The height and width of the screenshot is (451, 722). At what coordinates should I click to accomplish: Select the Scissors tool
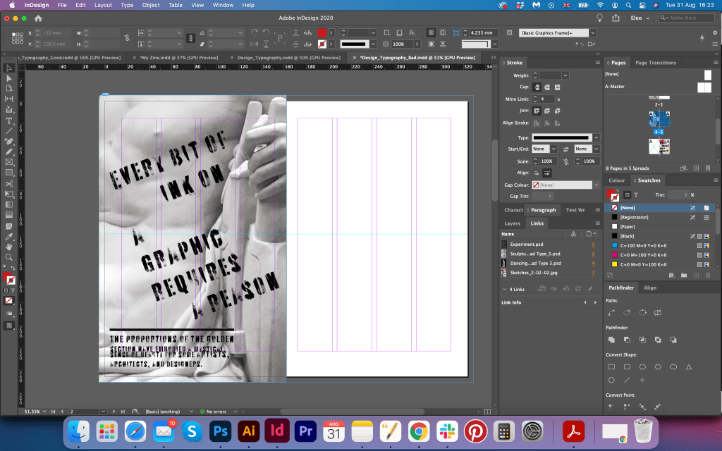click(x=9, y=183)
